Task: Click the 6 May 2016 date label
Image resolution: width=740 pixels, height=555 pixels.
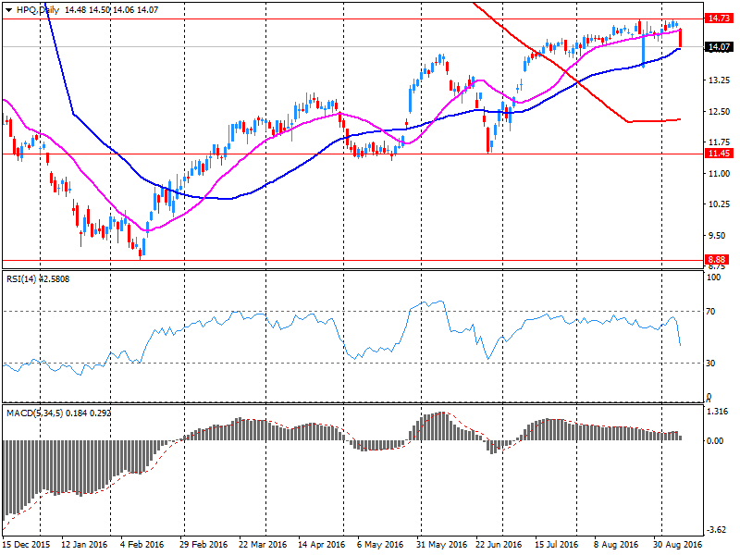Action: (380, 544)
